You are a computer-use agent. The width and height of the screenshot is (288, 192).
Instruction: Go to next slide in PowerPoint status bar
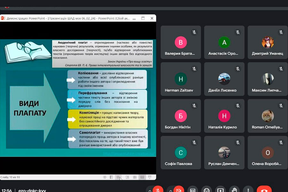click(x=118, y=177)
